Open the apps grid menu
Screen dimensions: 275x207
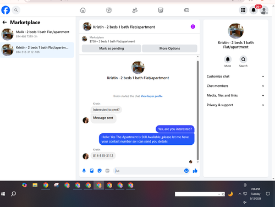(243, 10)
